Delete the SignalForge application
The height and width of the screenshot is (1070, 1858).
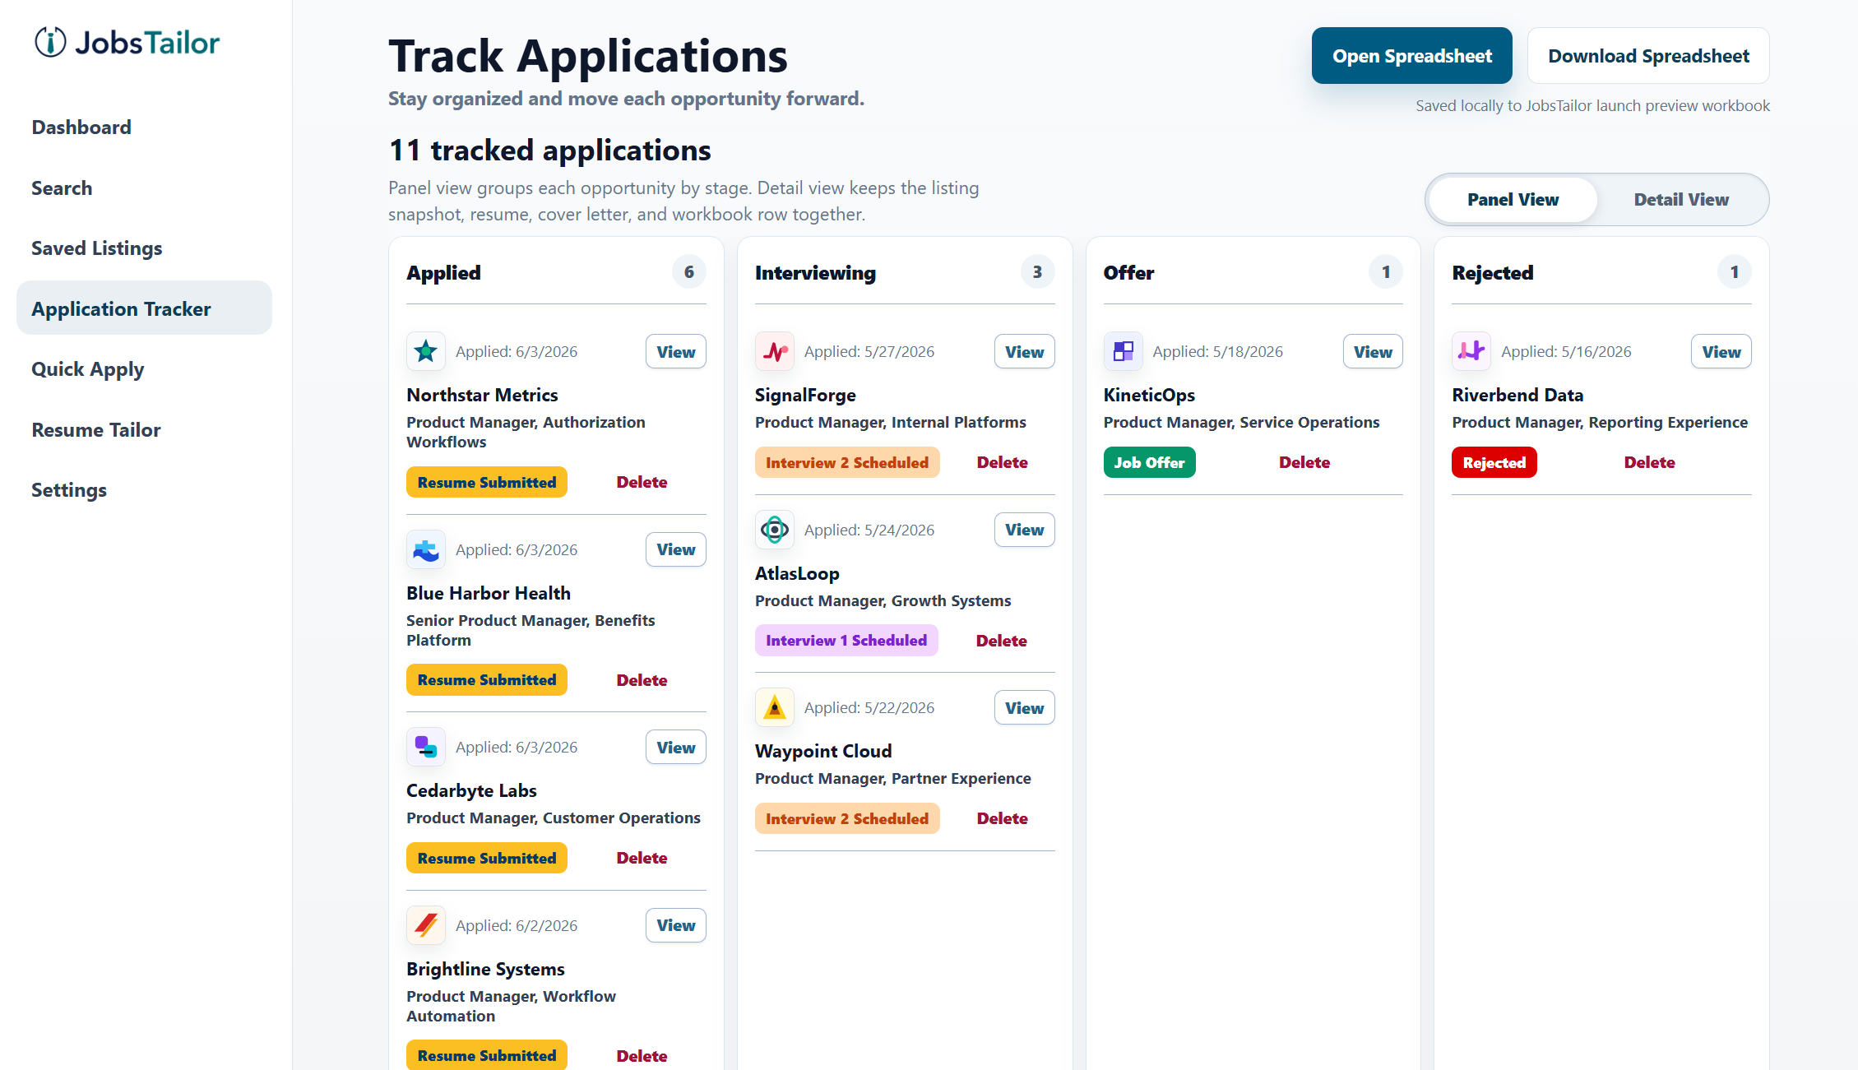1002,462
